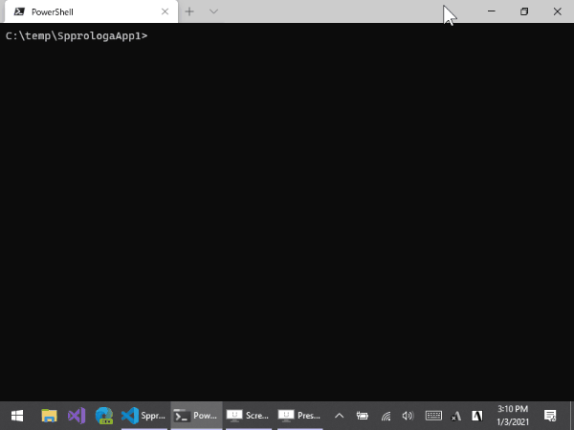Open battery power status icon
Image resolution: width=574 pixels, height=430 pixels.
pyautogui.click(x=362, y=416)
